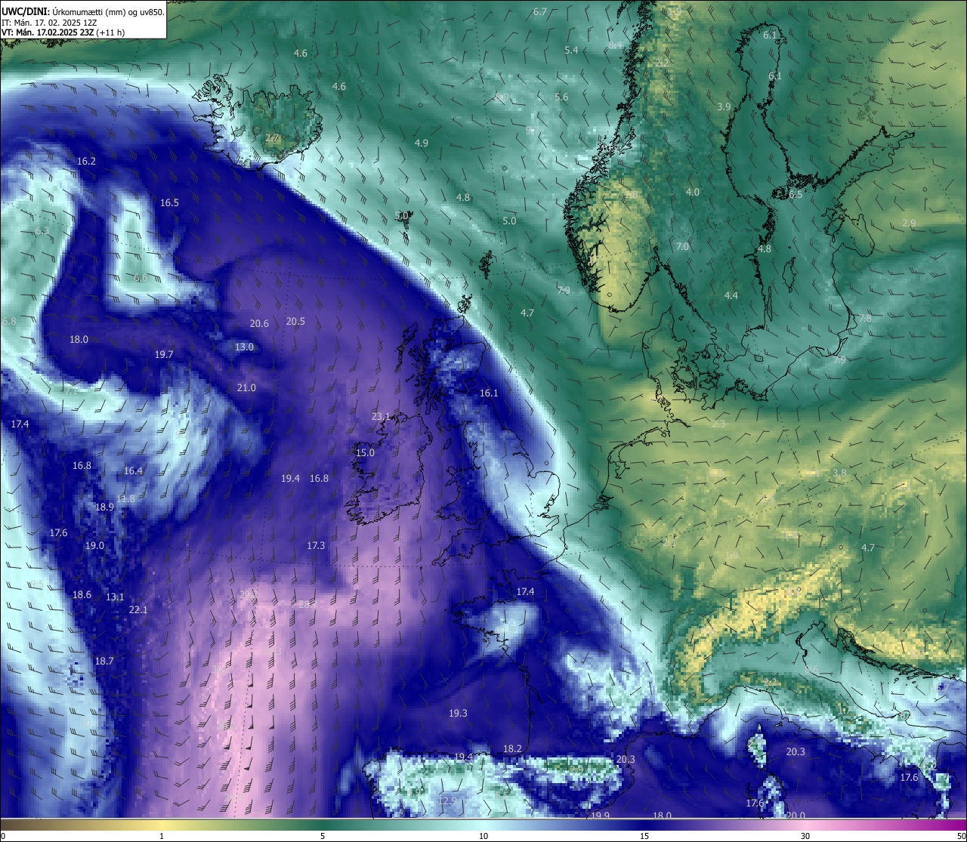Click the 22.1 value on the map
The width and height of the screenshot is (967, 842).
138,609
